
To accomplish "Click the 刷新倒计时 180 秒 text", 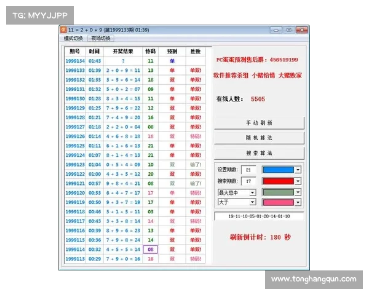I will click(x=260, y=237).
